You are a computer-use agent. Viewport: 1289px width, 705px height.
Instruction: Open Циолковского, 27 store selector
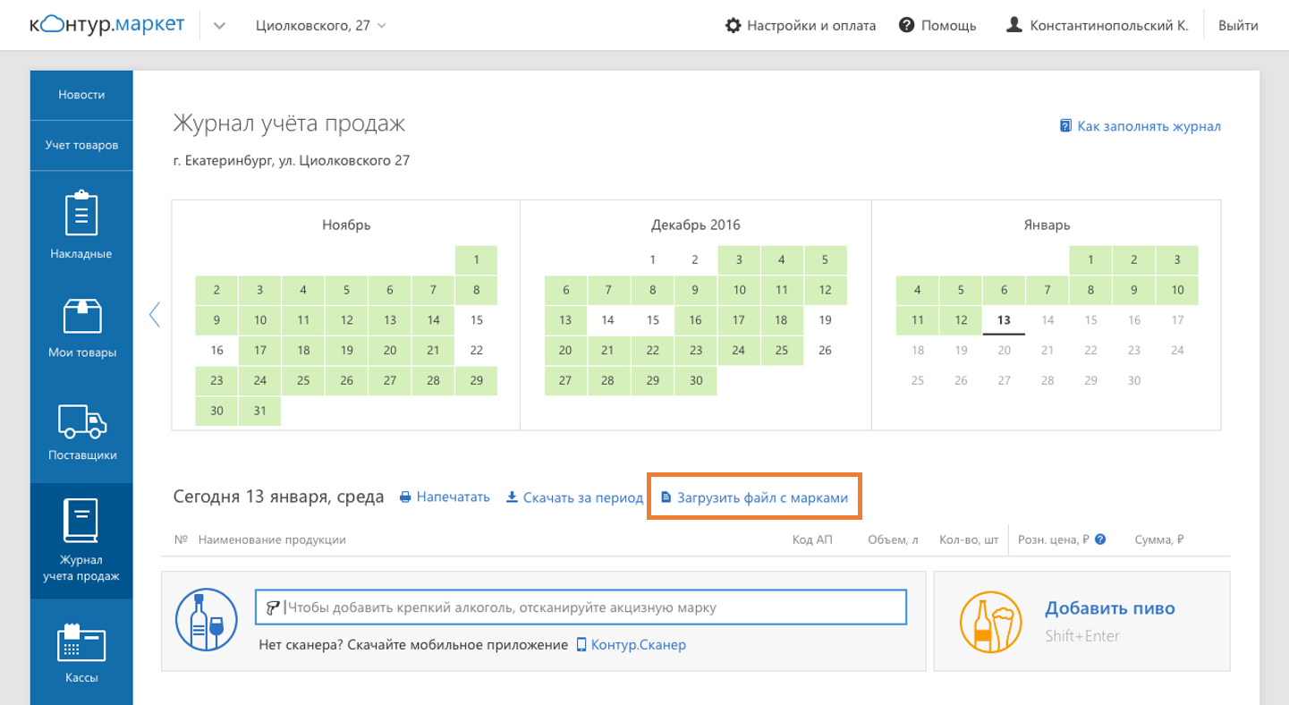pyautogui.click(x=320, y=26)
